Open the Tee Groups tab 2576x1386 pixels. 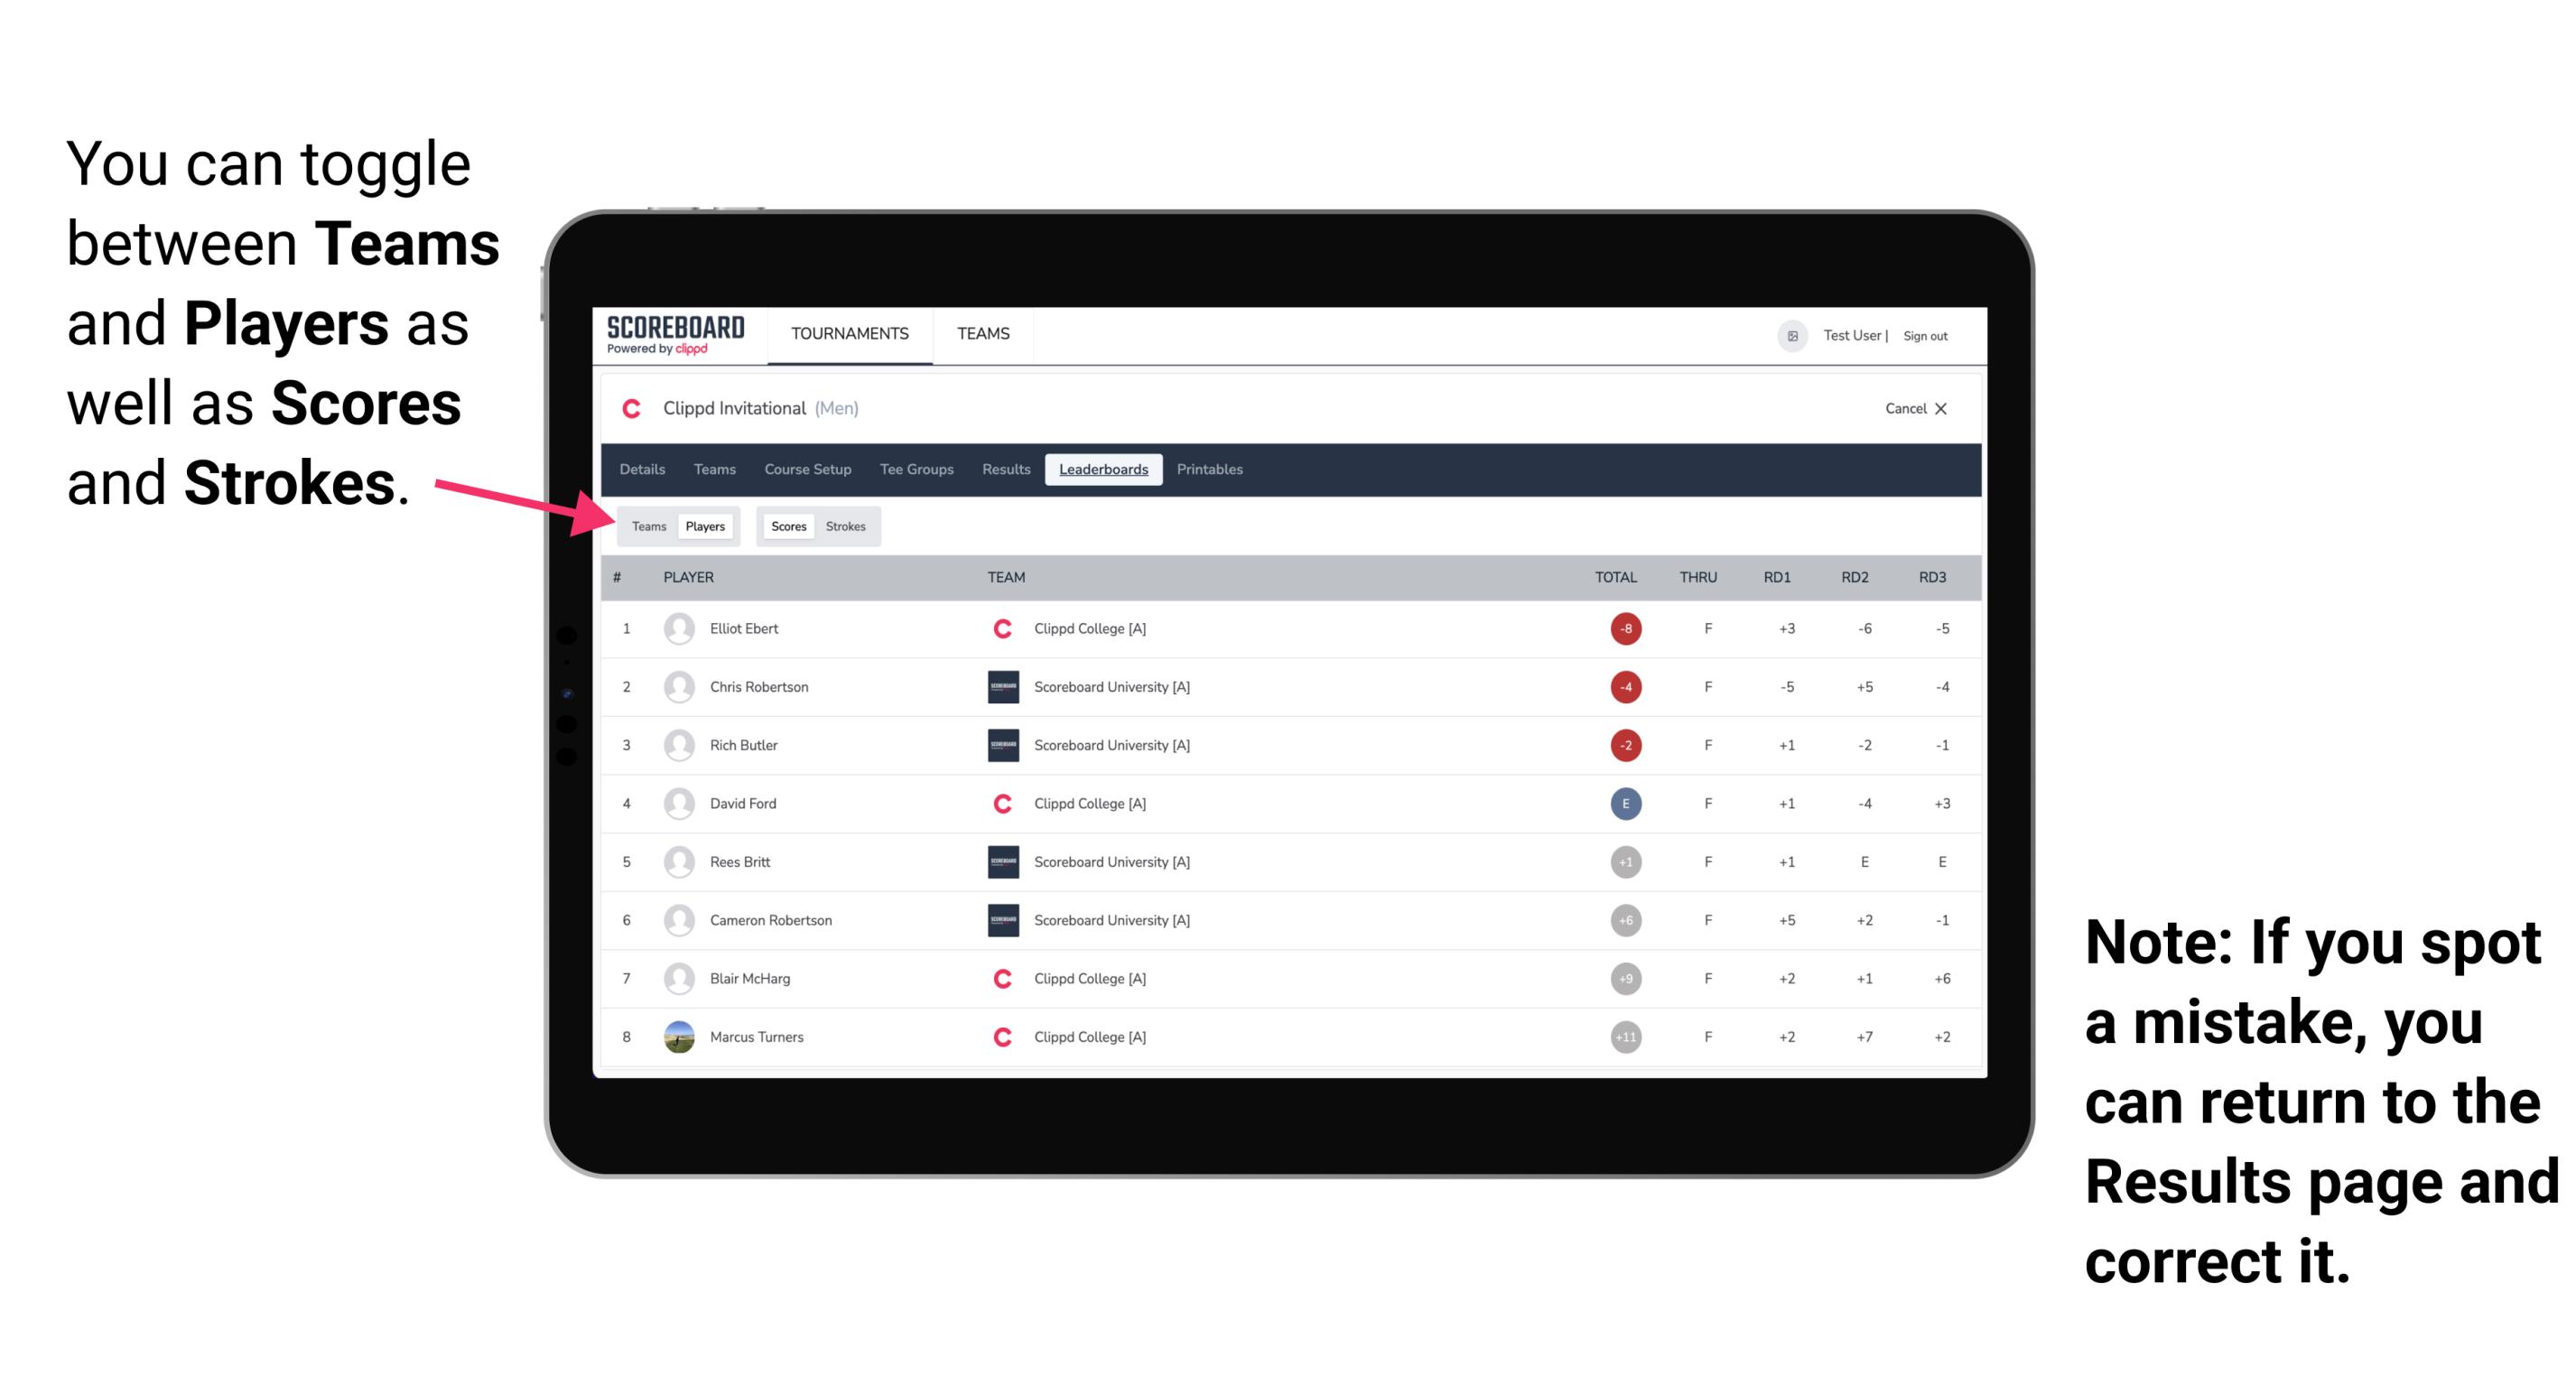point(915,471)
